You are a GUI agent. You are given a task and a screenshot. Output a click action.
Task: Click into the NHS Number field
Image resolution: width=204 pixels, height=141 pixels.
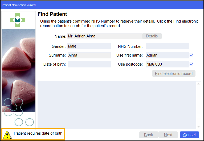[167, 46]
